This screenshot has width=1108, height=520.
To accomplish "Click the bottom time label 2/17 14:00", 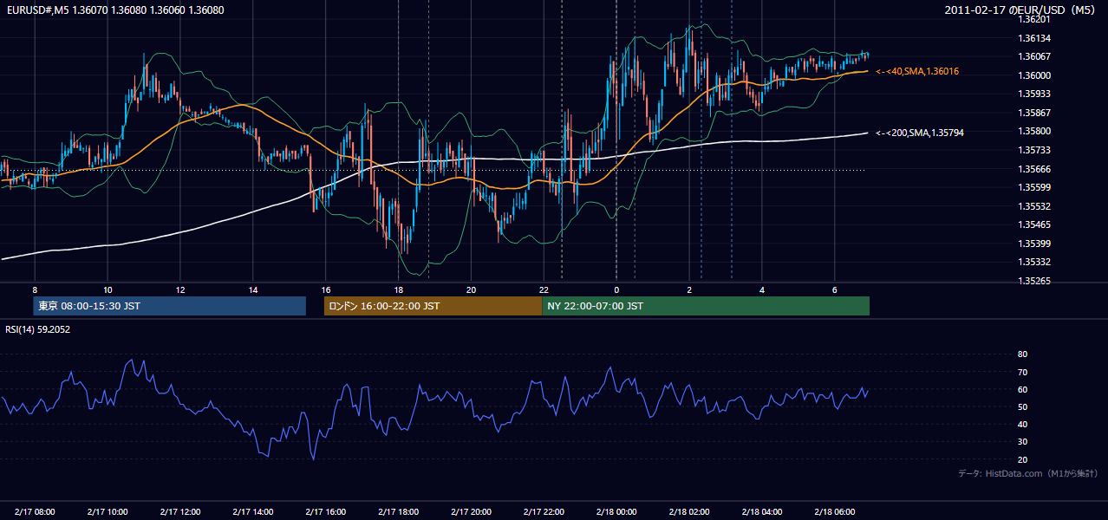I will click(253, 512).
